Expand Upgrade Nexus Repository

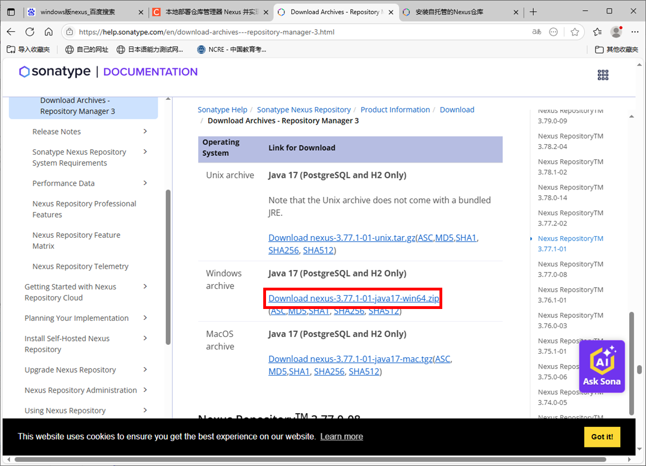[145, 370]
